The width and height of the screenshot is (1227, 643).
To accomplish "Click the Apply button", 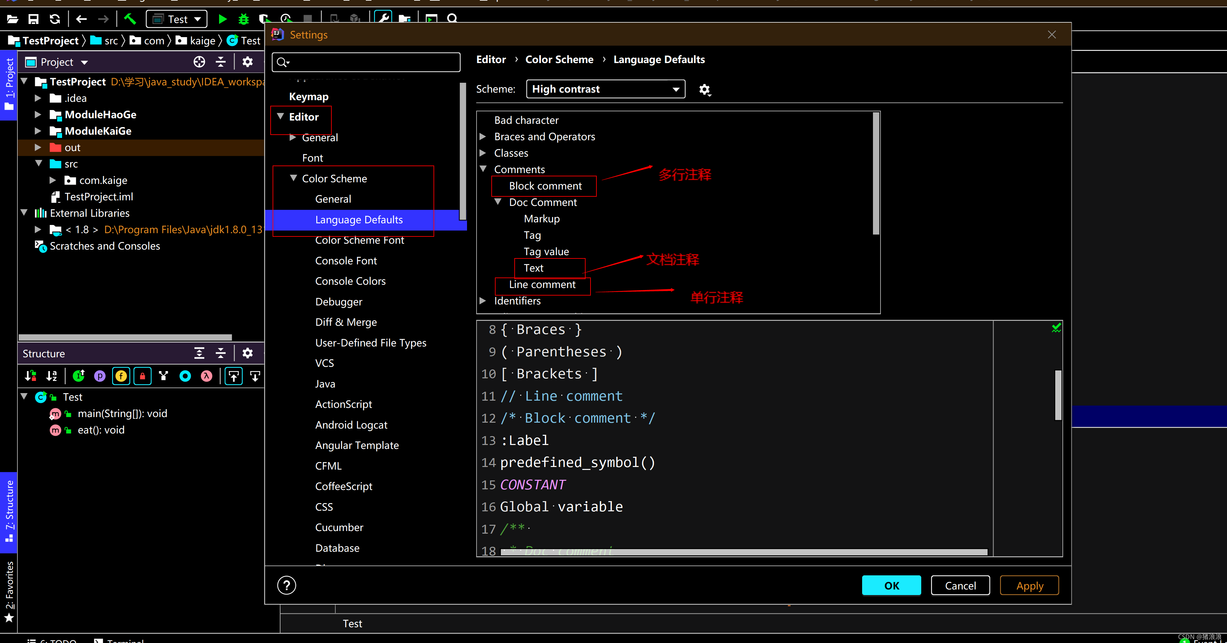I will click(x=1029, y=586).
